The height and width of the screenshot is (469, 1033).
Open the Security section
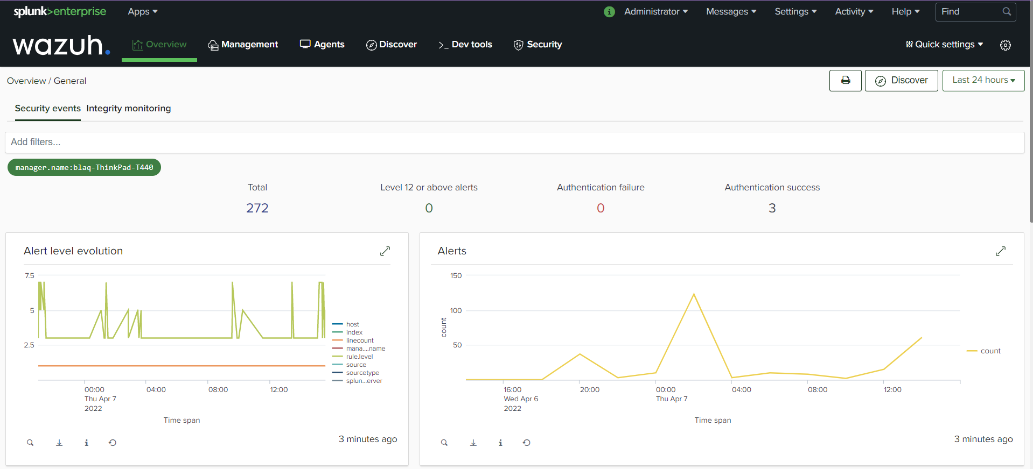point(538,45)
